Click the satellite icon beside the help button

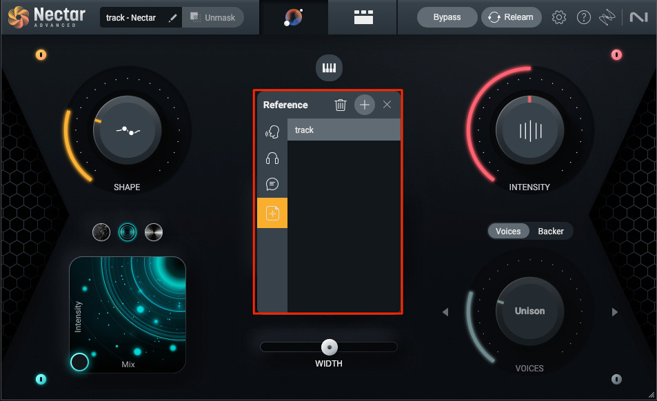tap(607, 17)
